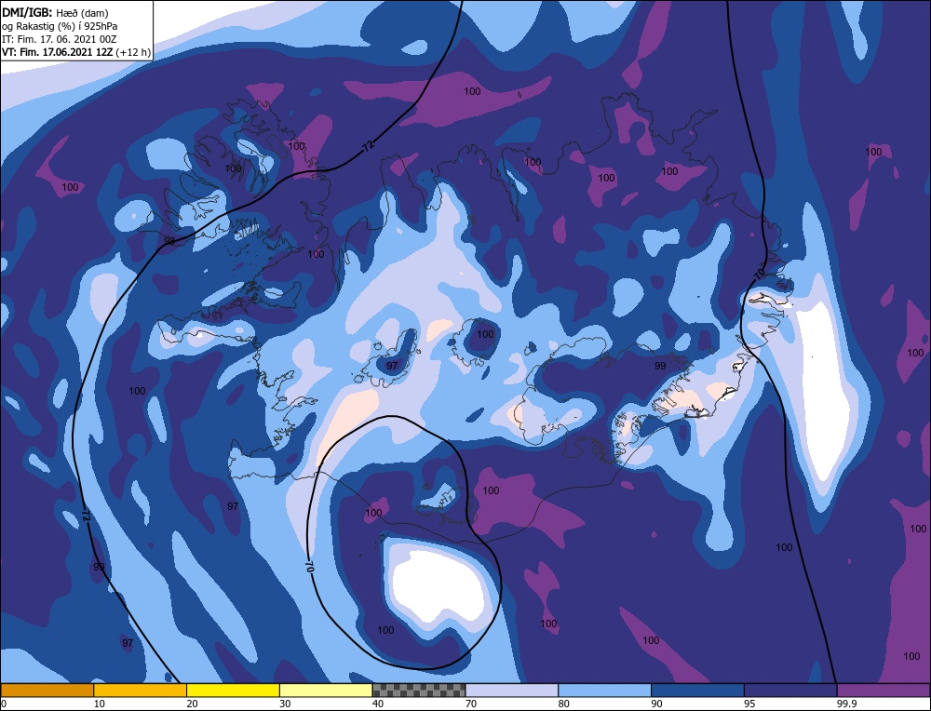This screenshot has height=711, width=931.
Task: Pick the lavender 70–80 legend swatch
Action: (x=512, y=691)
